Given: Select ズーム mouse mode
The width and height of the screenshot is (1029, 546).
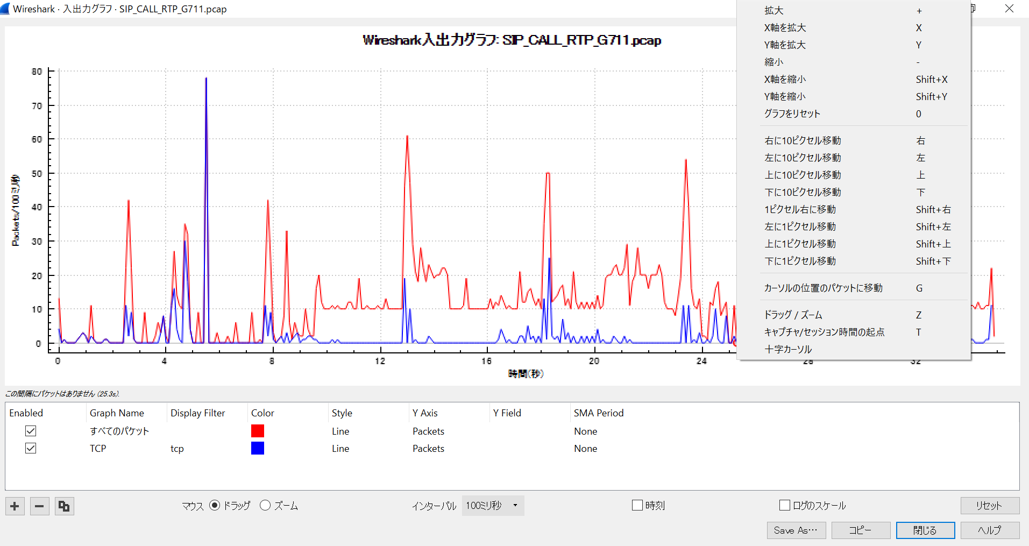Looking at the screenshot, I should 265,506.
